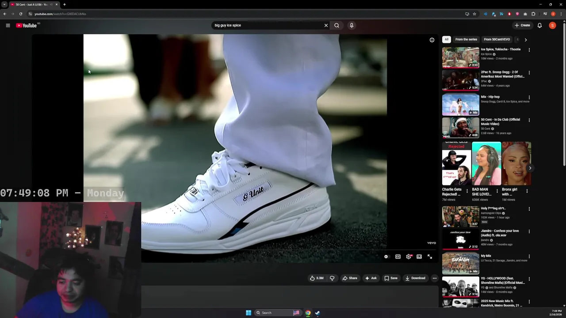This screenshot has height=318, width=566.
Task: Open Ice Spice Thootie video thumbnail
Action: click(460, 57)
